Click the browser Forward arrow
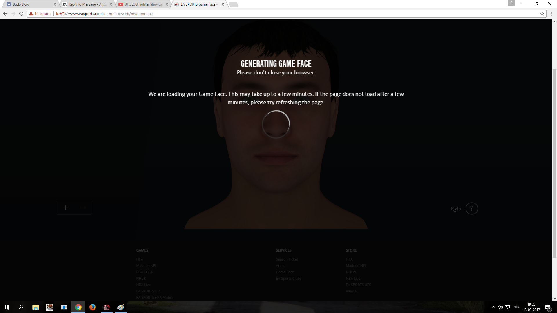 pyautogui.click(x=13, y=14)
